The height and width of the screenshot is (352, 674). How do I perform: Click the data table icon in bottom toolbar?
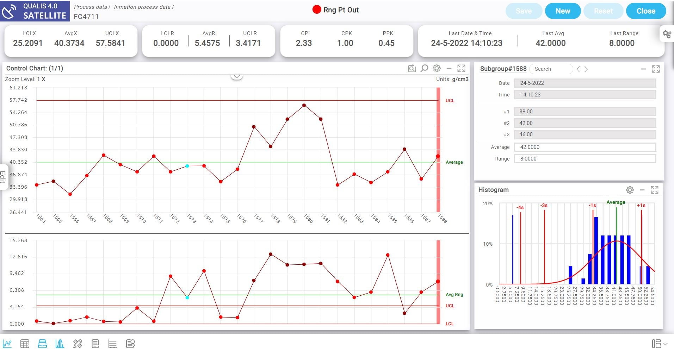[x=25, y=344]
